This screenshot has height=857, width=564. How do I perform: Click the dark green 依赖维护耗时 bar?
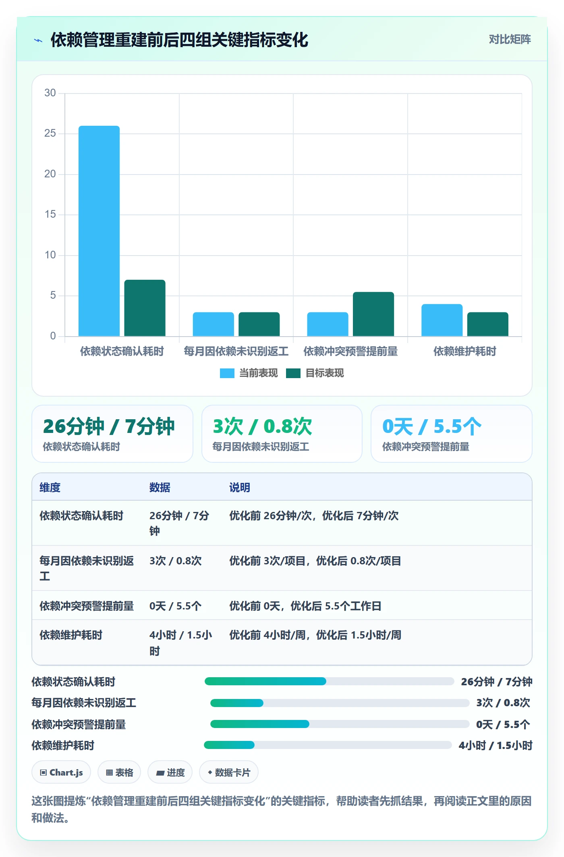488,324
